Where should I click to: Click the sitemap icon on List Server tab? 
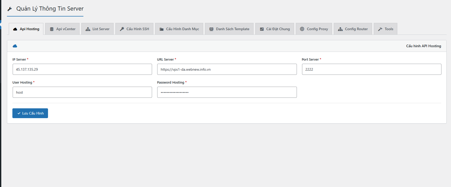[88, 29]
